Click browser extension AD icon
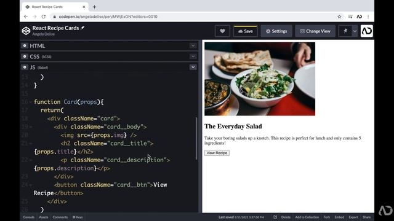 (360, 17)
